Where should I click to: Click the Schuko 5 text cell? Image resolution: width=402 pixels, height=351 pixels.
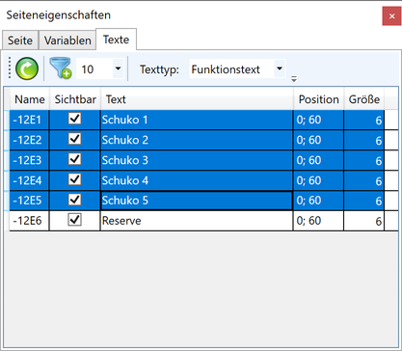tap(197, 201)
